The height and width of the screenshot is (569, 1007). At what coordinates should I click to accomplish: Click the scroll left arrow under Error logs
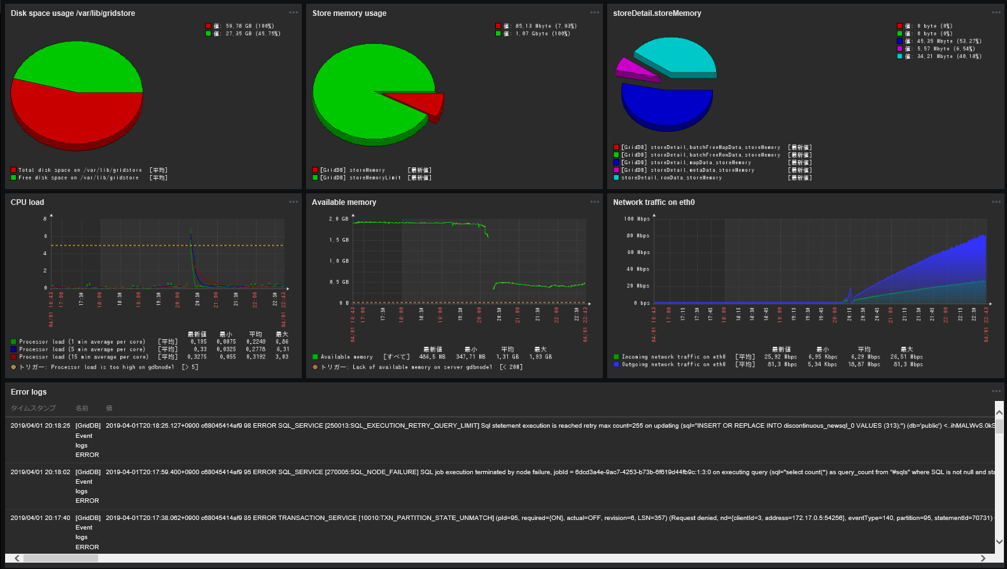pyautogui.click(x=17, y=558)
